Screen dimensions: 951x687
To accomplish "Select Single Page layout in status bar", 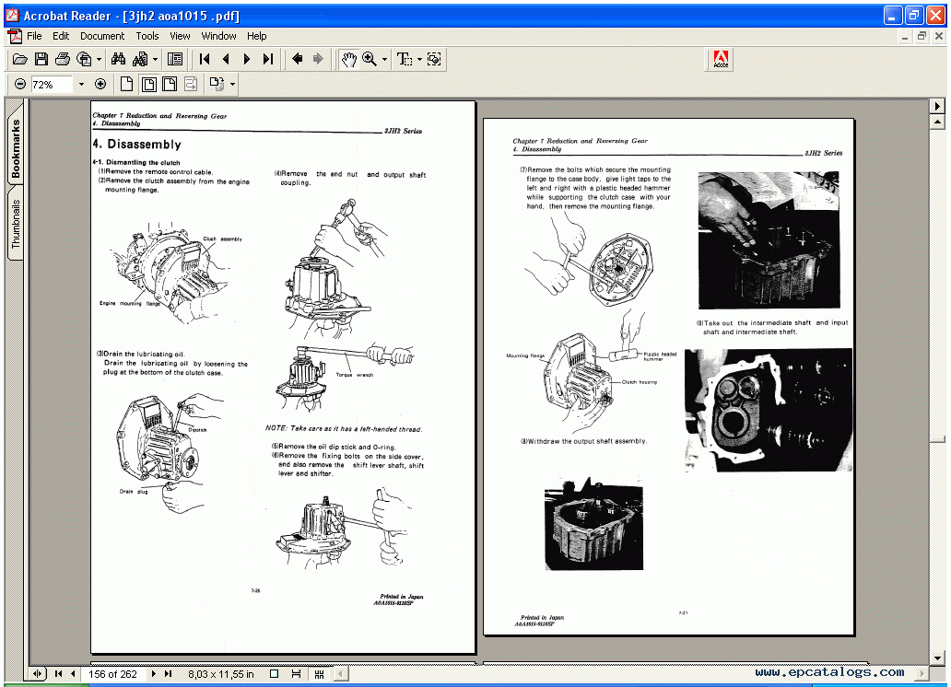I will [x=274, y=674].
